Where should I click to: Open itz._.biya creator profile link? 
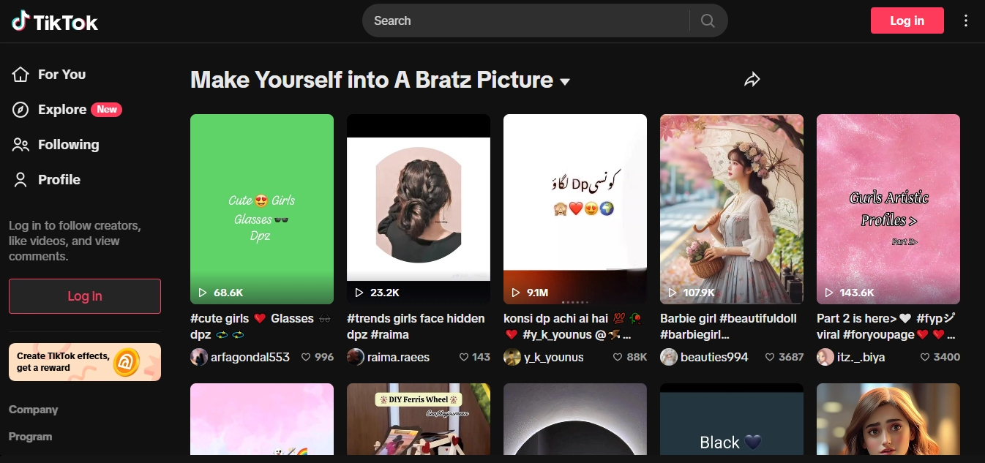(x=862, y=357)
